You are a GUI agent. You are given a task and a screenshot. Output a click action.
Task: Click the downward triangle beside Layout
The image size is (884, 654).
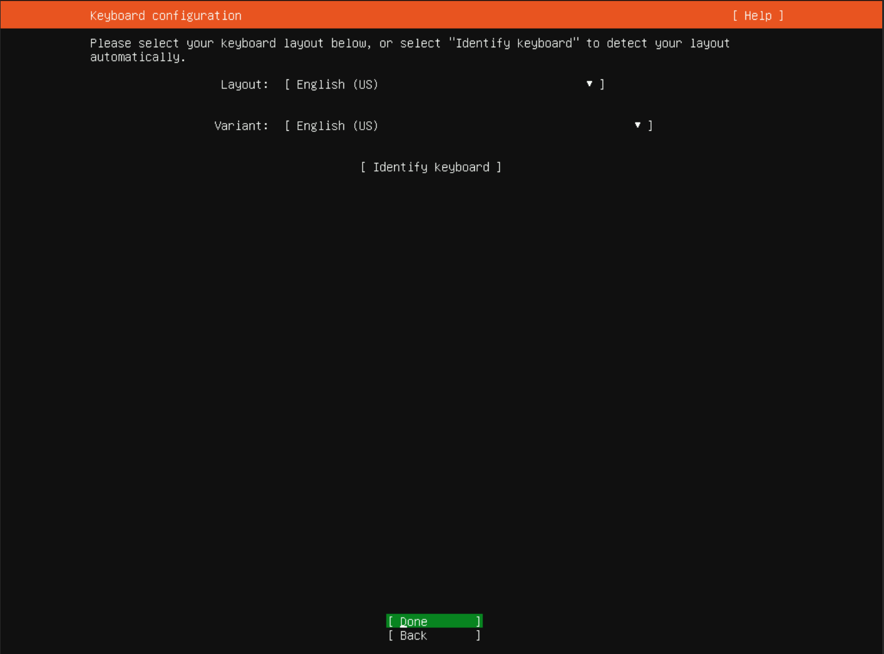[x=589, y=84]
